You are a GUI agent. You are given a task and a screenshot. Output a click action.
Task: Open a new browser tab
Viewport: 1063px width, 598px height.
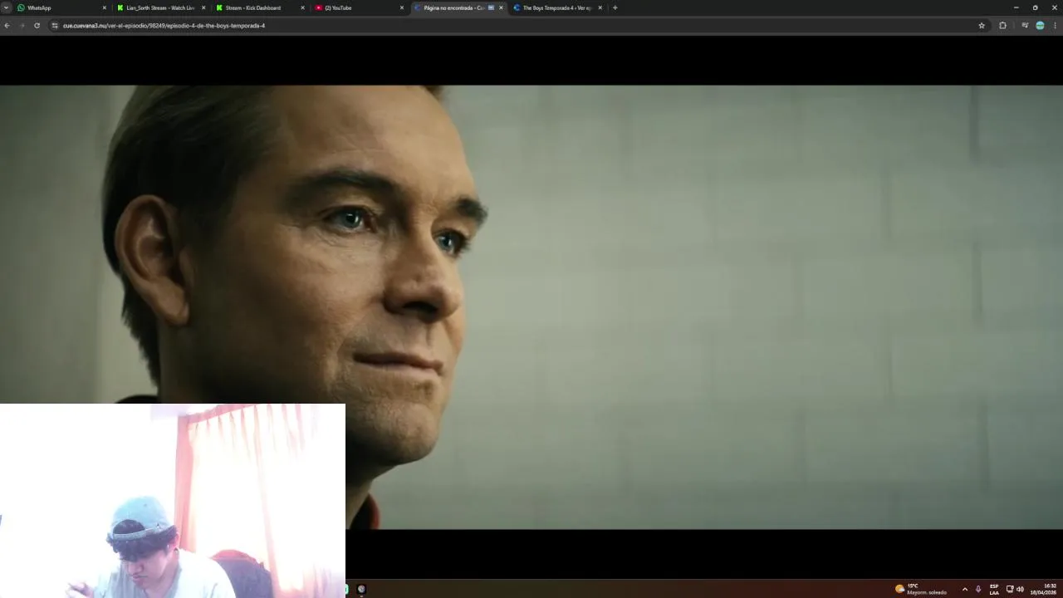[615, 7]
